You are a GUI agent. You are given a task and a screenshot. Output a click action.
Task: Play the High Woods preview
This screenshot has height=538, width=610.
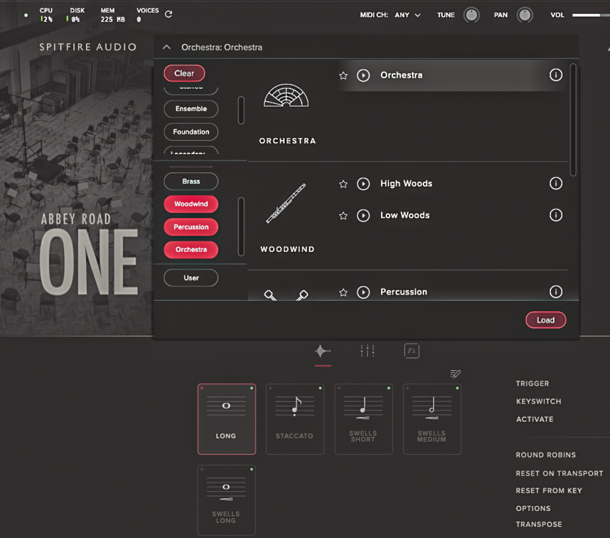click(x=363, y=184)
